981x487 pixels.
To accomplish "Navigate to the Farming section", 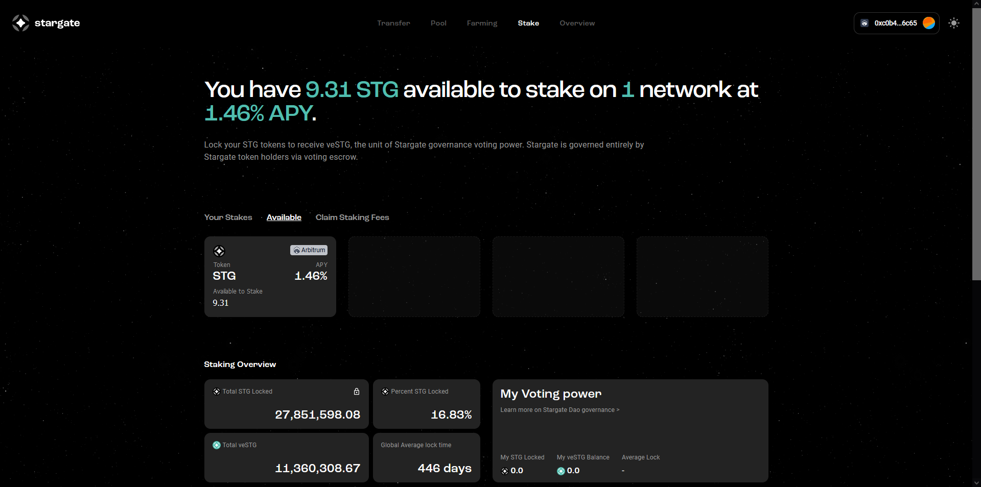I will pos(482,23).
